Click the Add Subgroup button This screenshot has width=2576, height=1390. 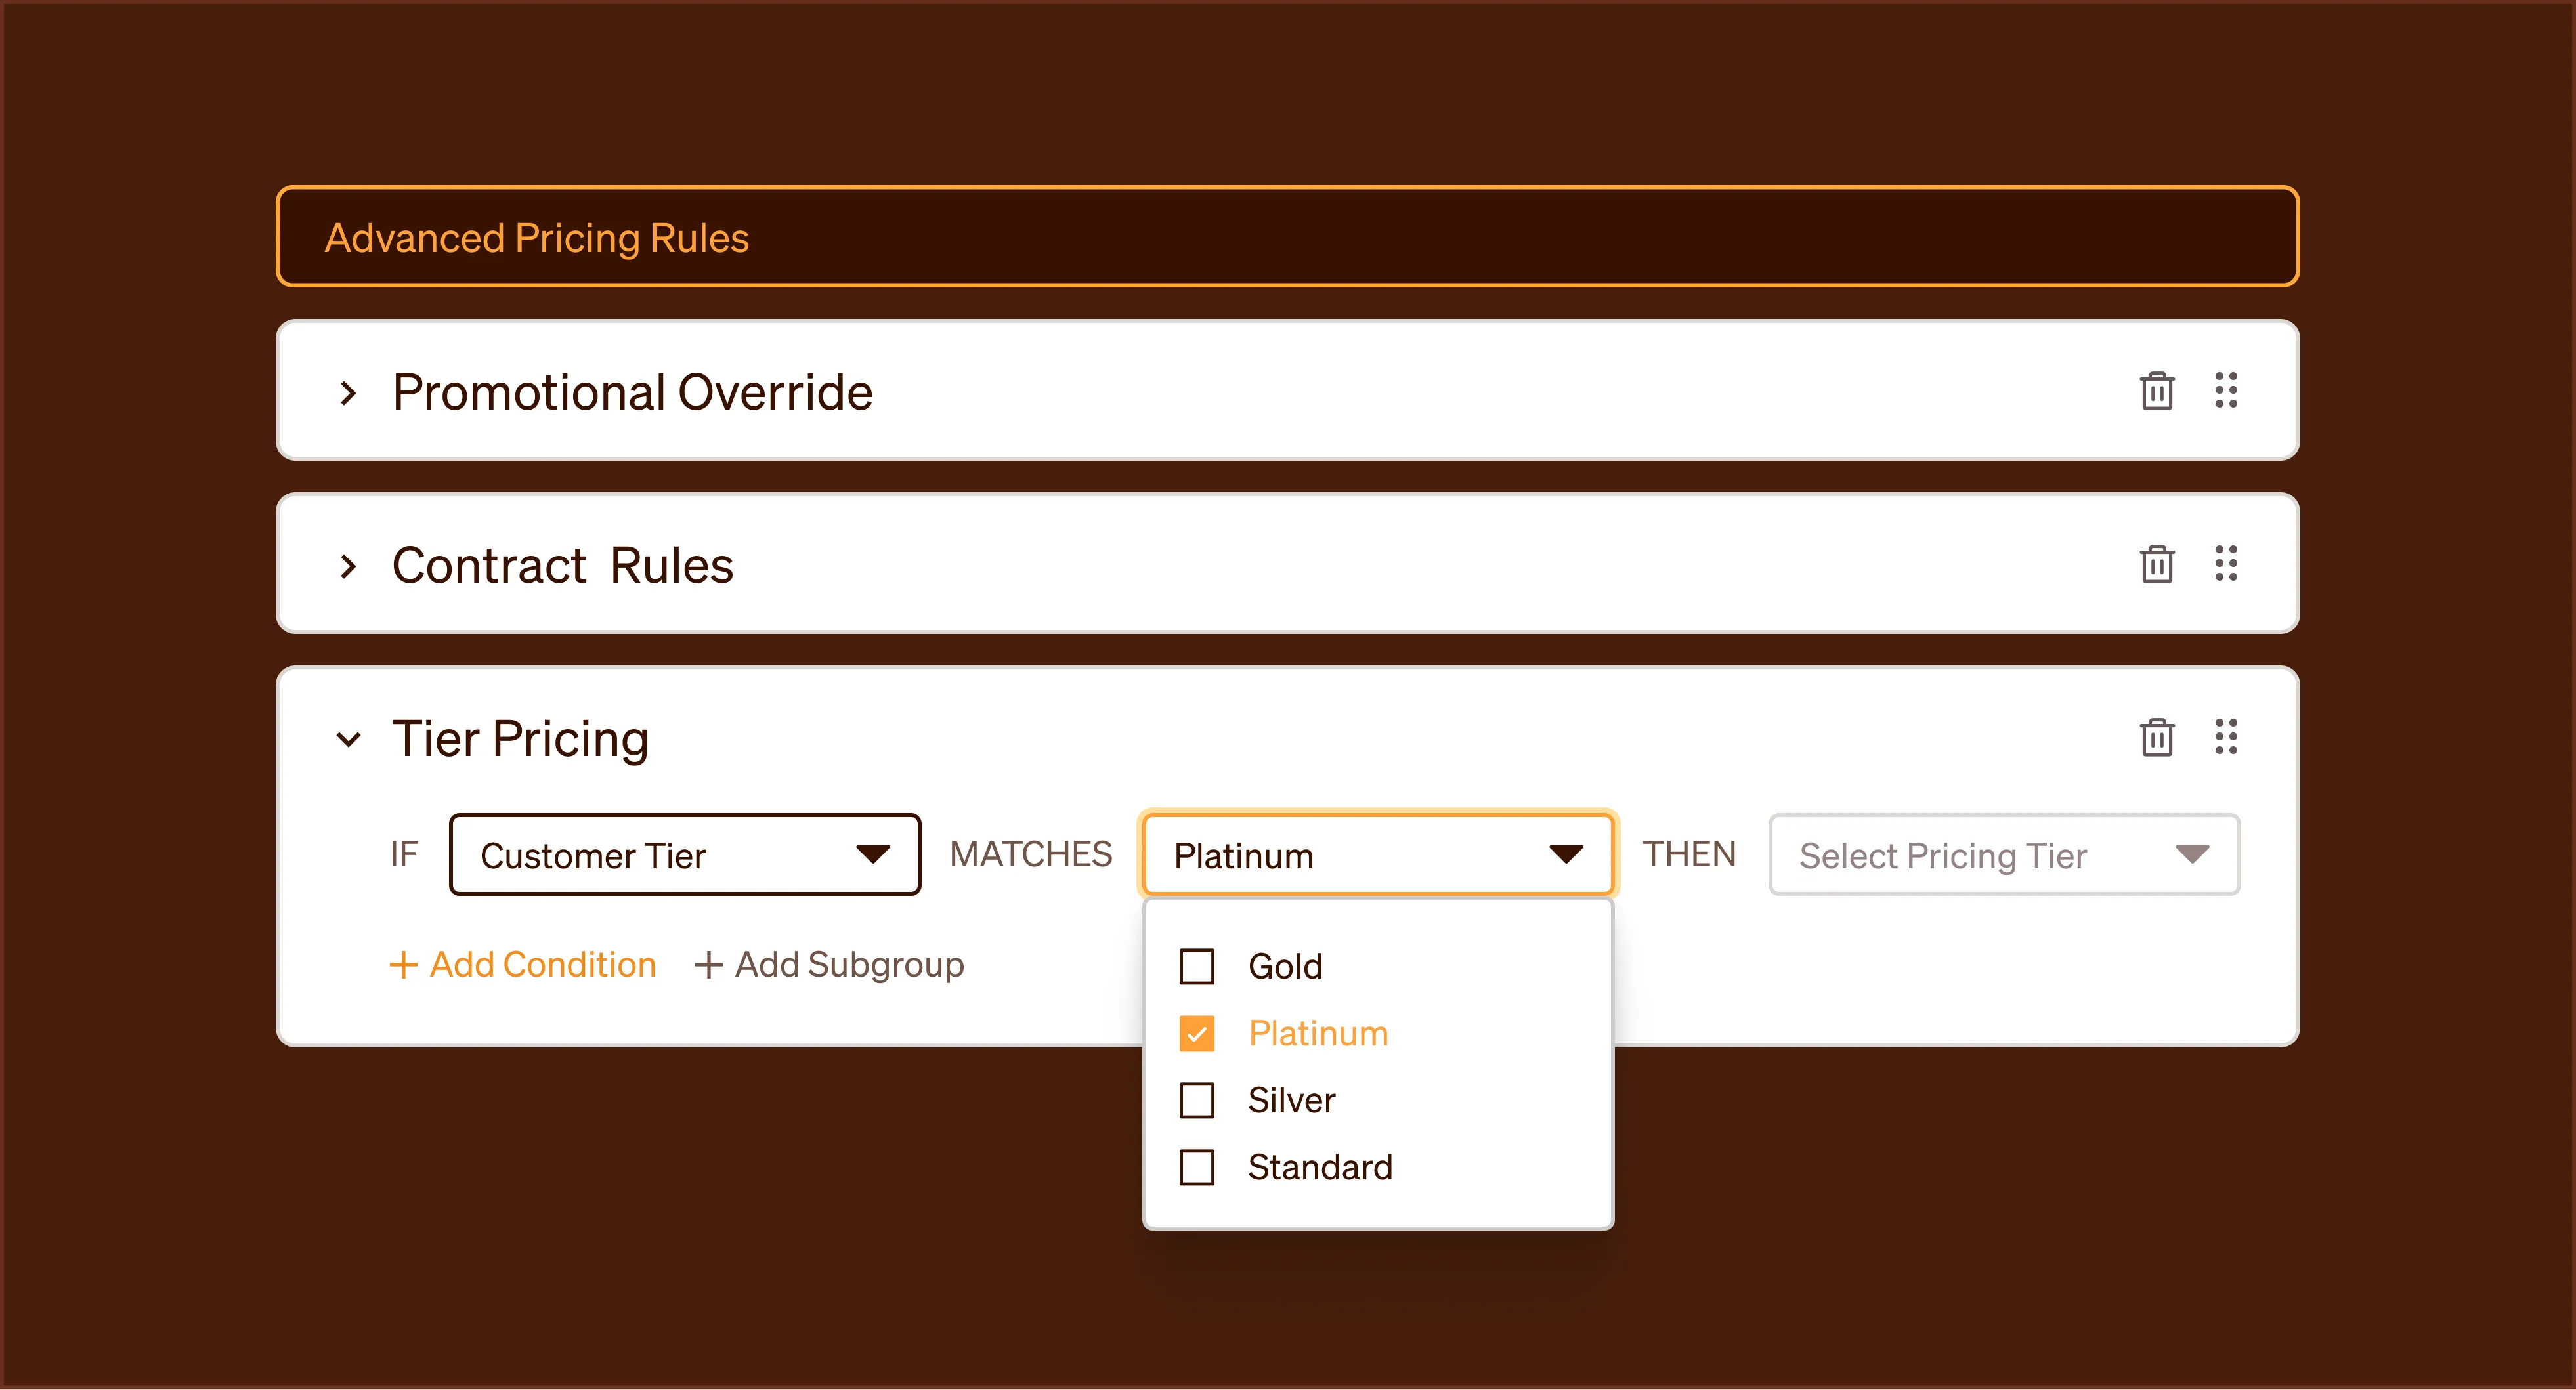[849, 965]
